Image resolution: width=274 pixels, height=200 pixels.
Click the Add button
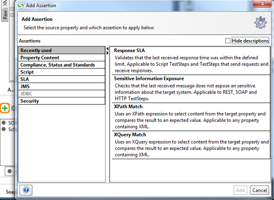pyautogui.click(x=240, y=190)
